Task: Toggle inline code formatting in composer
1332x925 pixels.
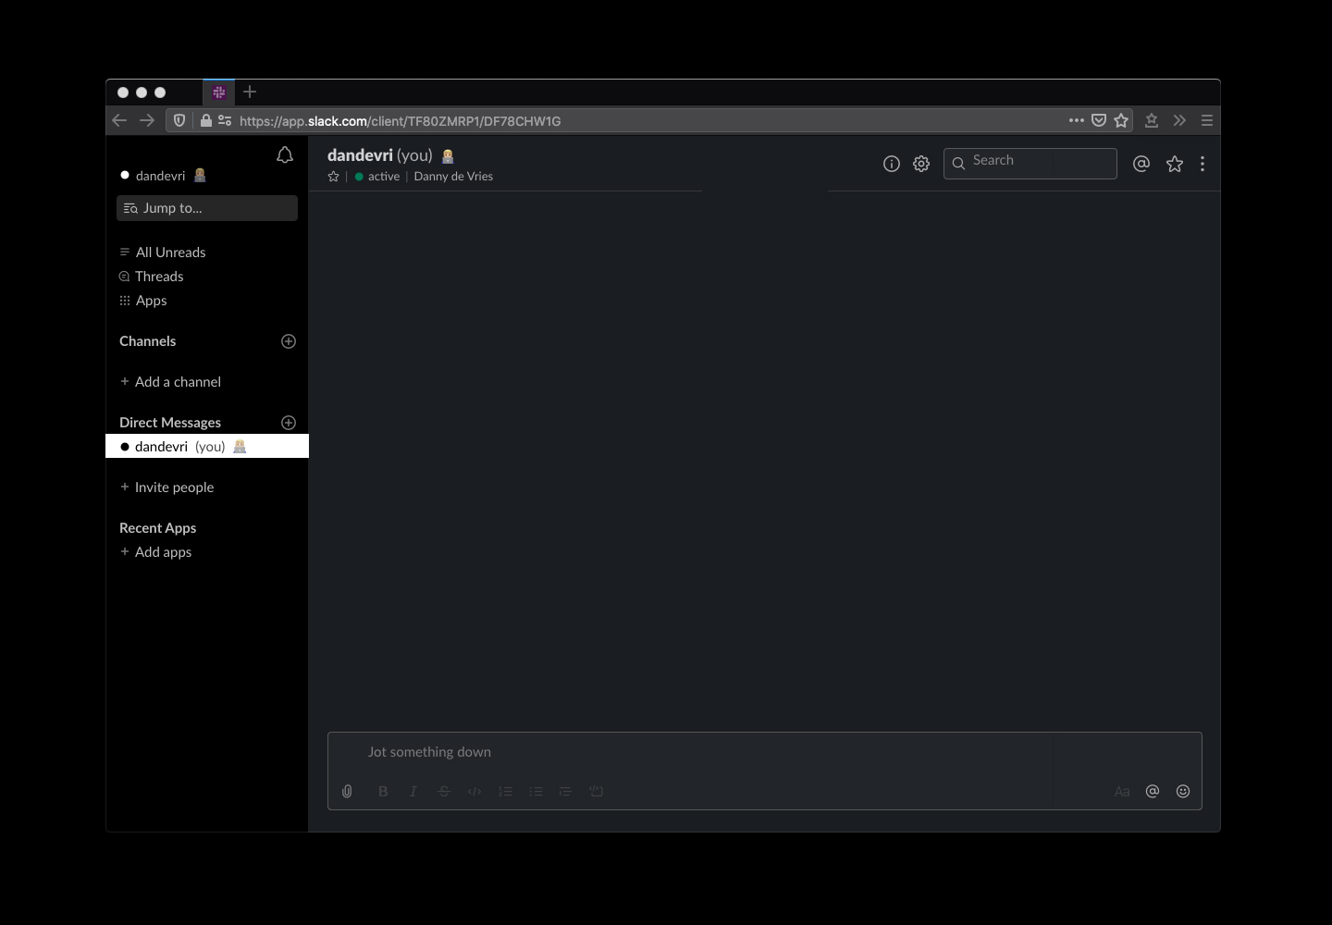Action: point(475,791)
